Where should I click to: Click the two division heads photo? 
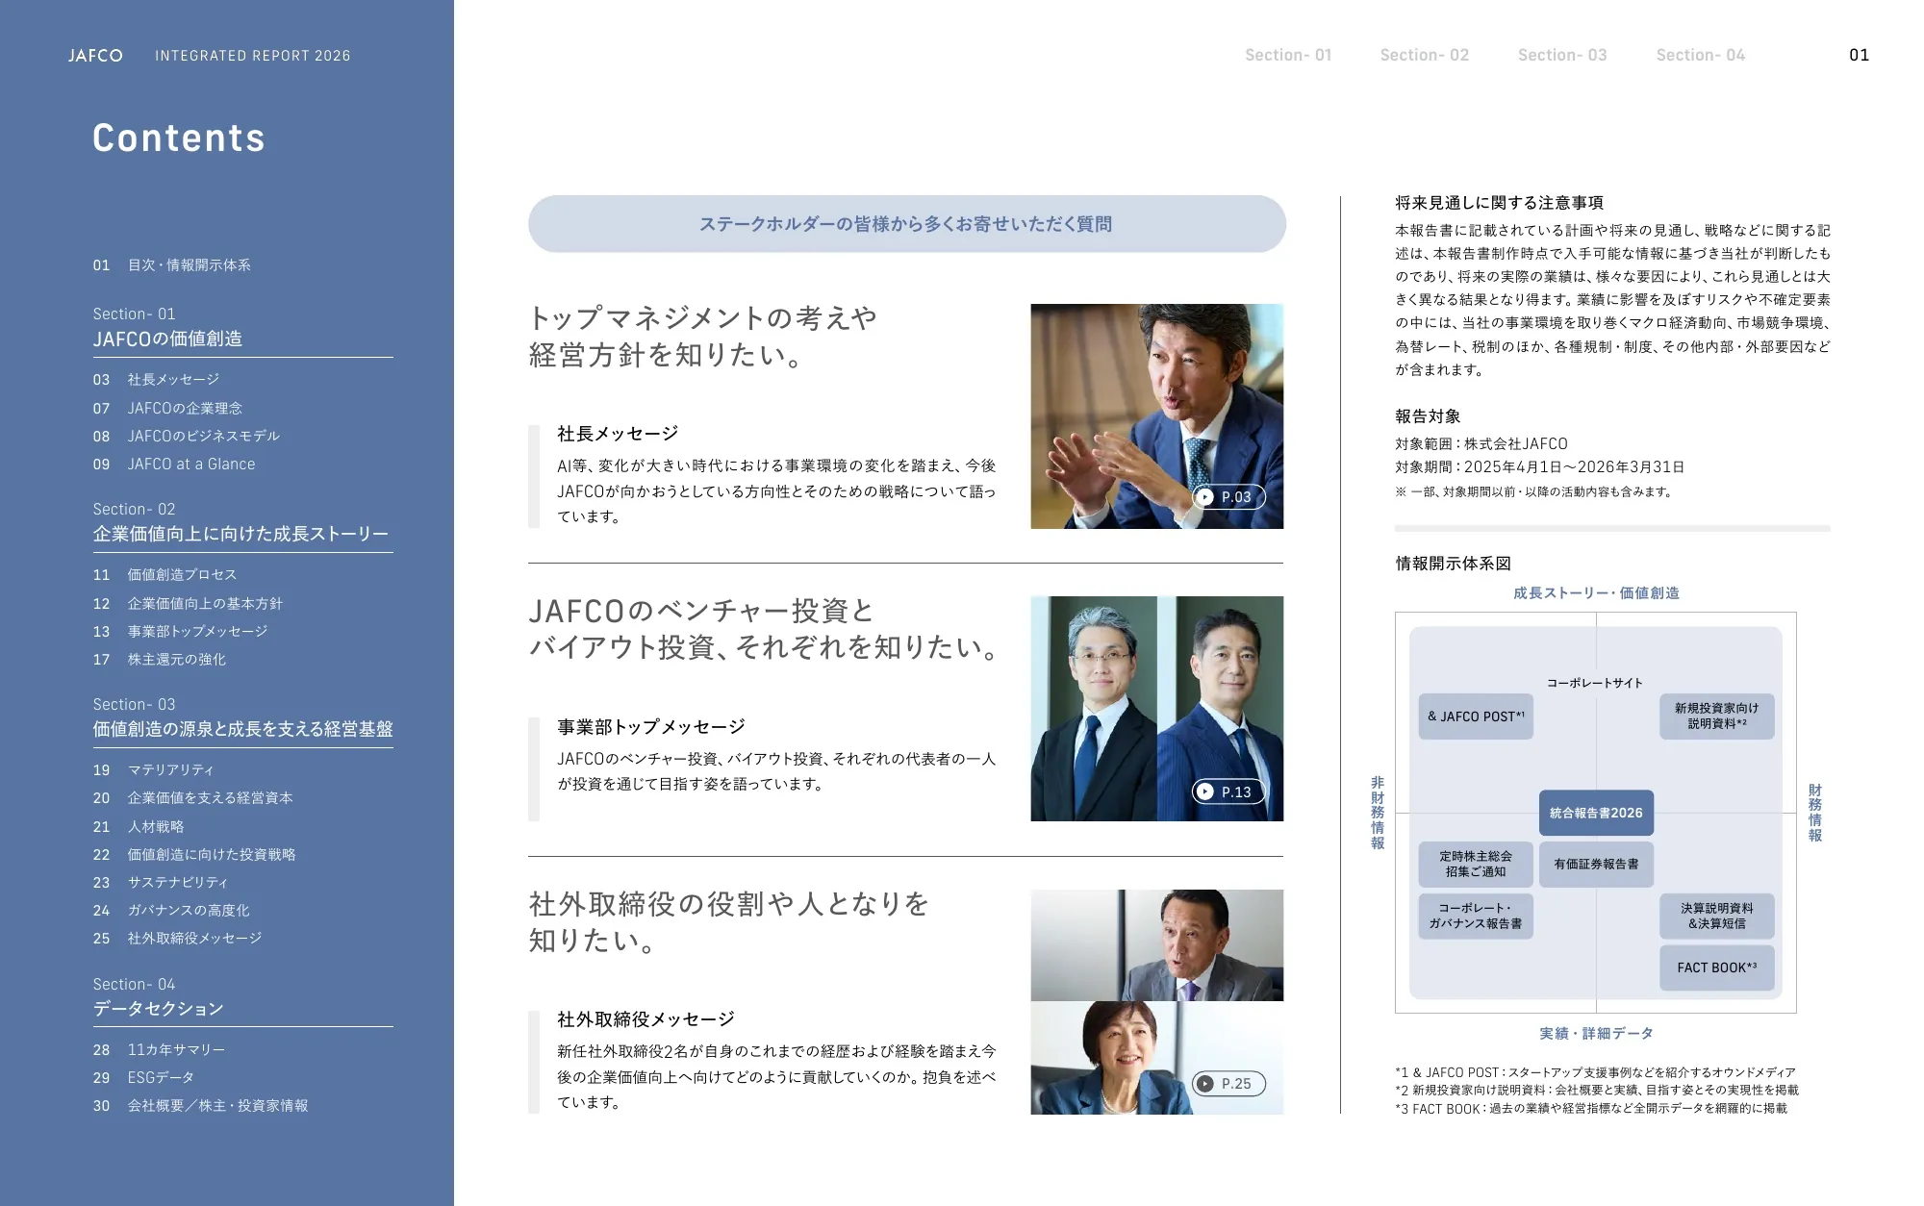[1156, 709]
